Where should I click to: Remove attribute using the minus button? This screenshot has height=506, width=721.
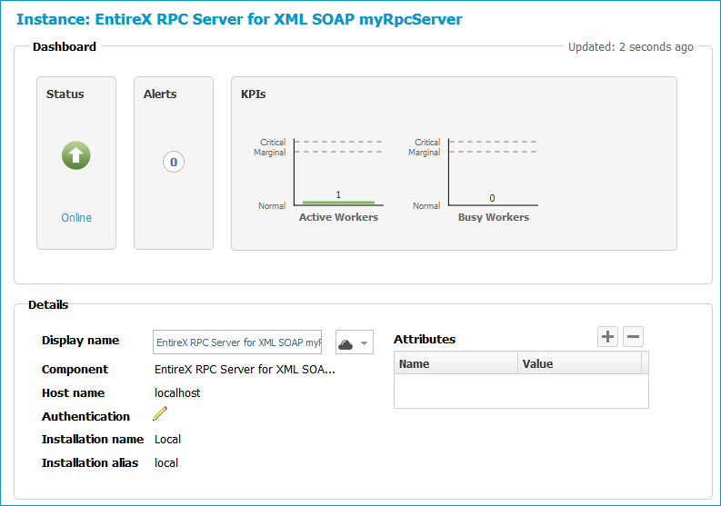pos(633,336)
